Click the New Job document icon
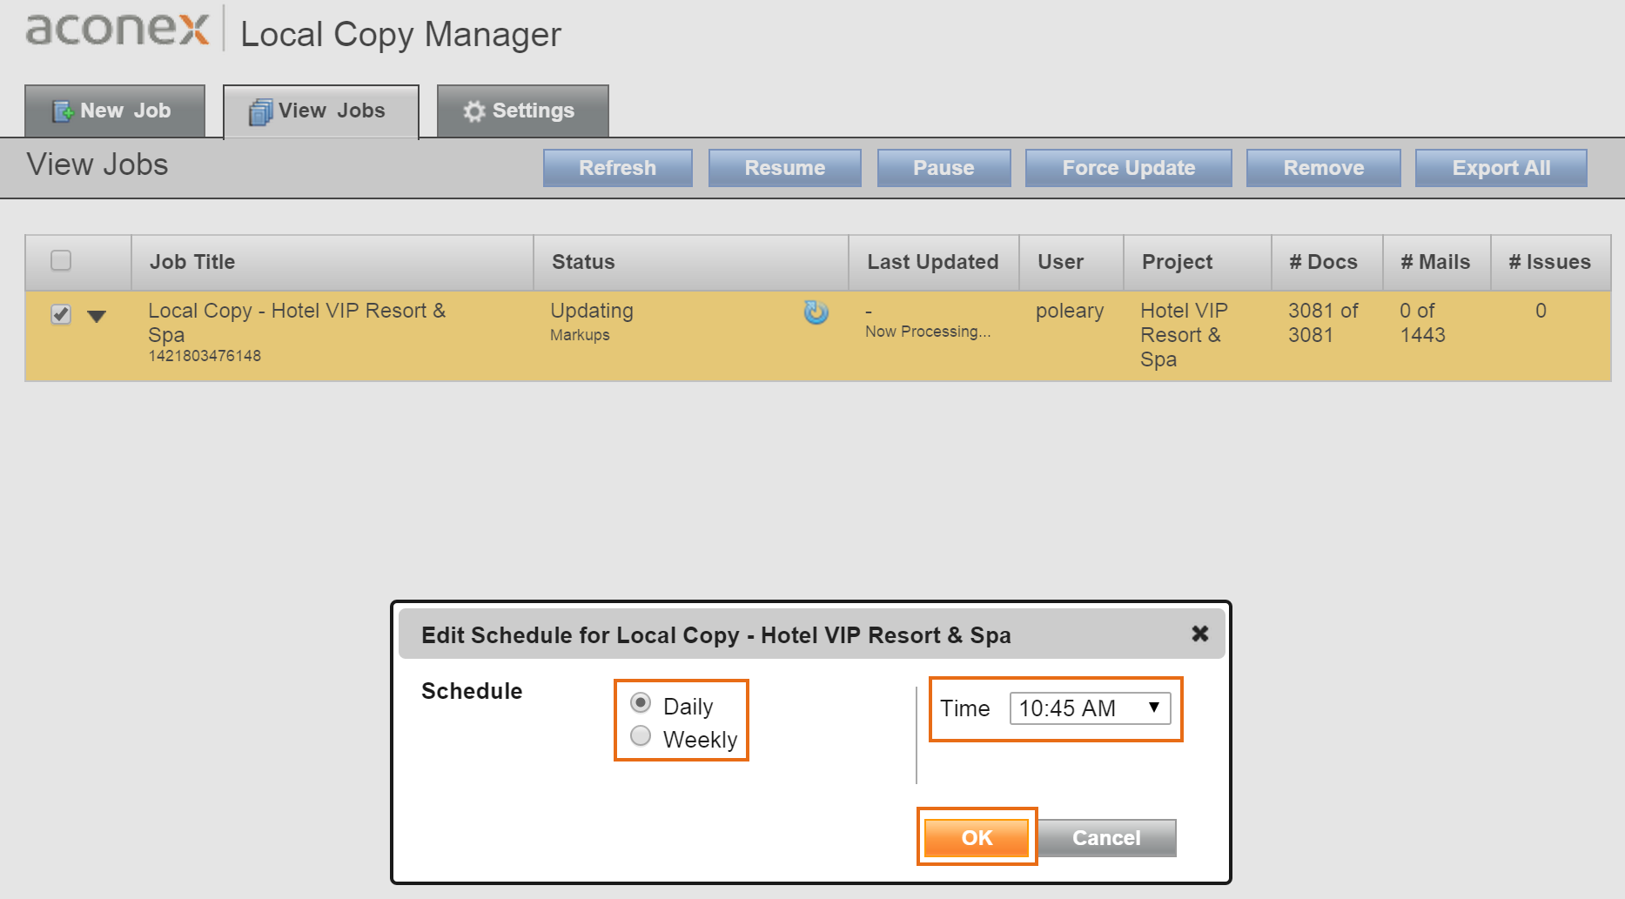 tap(64, 111)
